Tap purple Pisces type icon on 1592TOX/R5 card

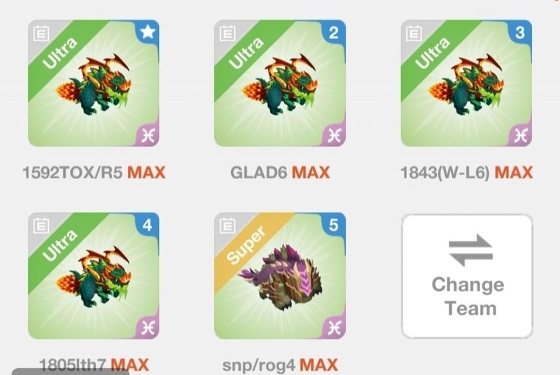tap(148, 135)
